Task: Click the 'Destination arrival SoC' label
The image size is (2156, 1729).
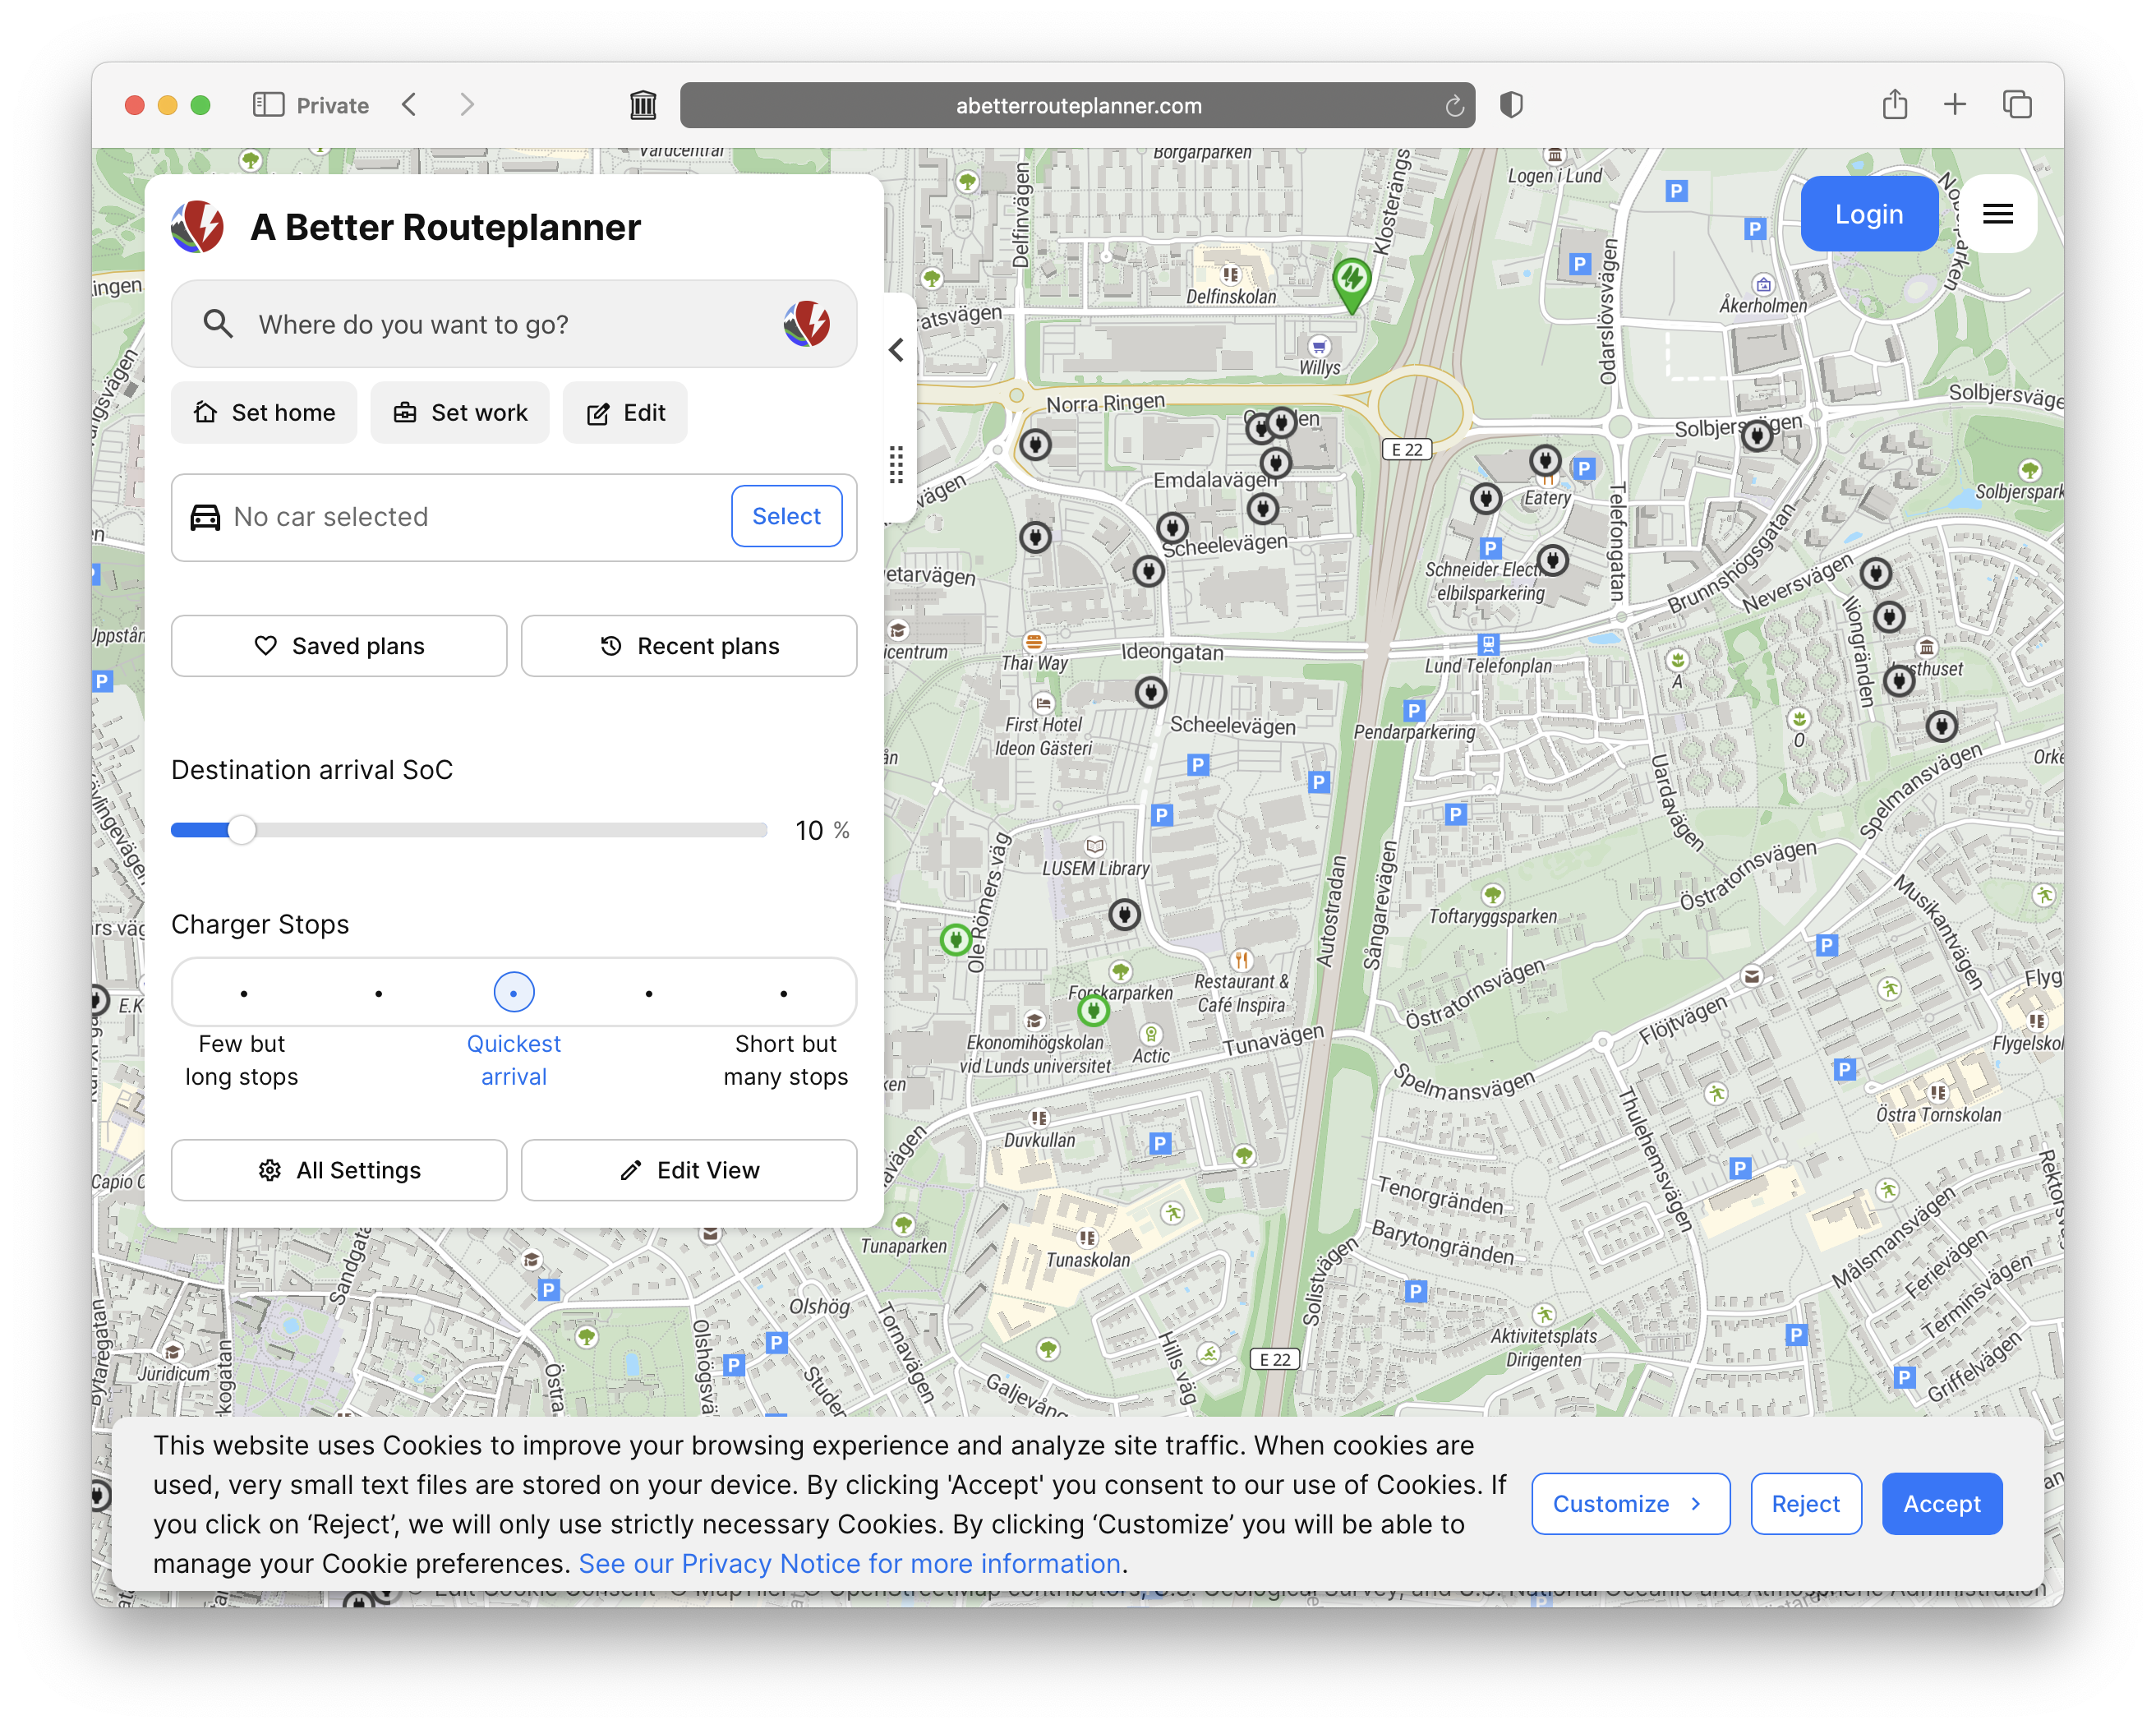Action: click(x=312, y=769)
